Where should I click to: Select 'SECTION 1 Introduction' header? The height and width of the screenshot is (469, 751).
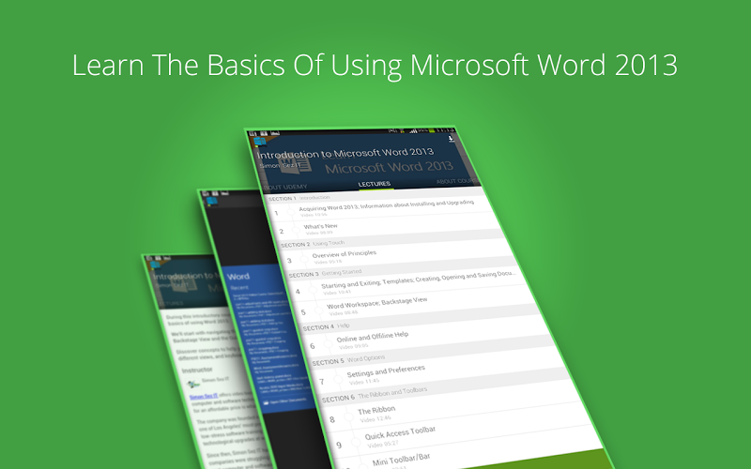pos(299,198)
